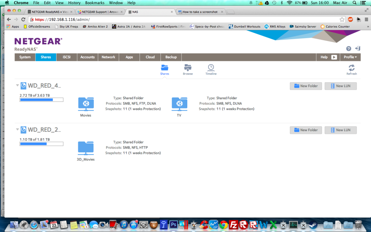Switch to the Cloud tab

tap(150, 57)
